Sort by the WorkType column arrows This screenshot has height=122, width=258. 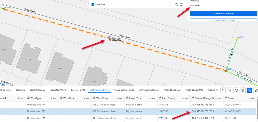pyautogui.click(x=51, y=98)
